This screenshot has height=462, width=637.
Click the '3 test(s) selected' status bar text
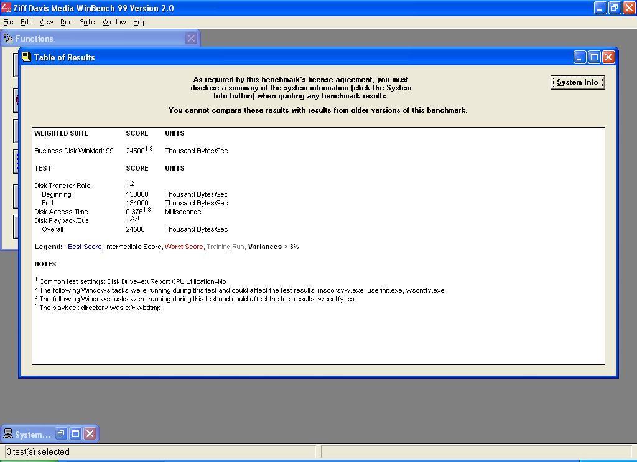tap(38, 451)
